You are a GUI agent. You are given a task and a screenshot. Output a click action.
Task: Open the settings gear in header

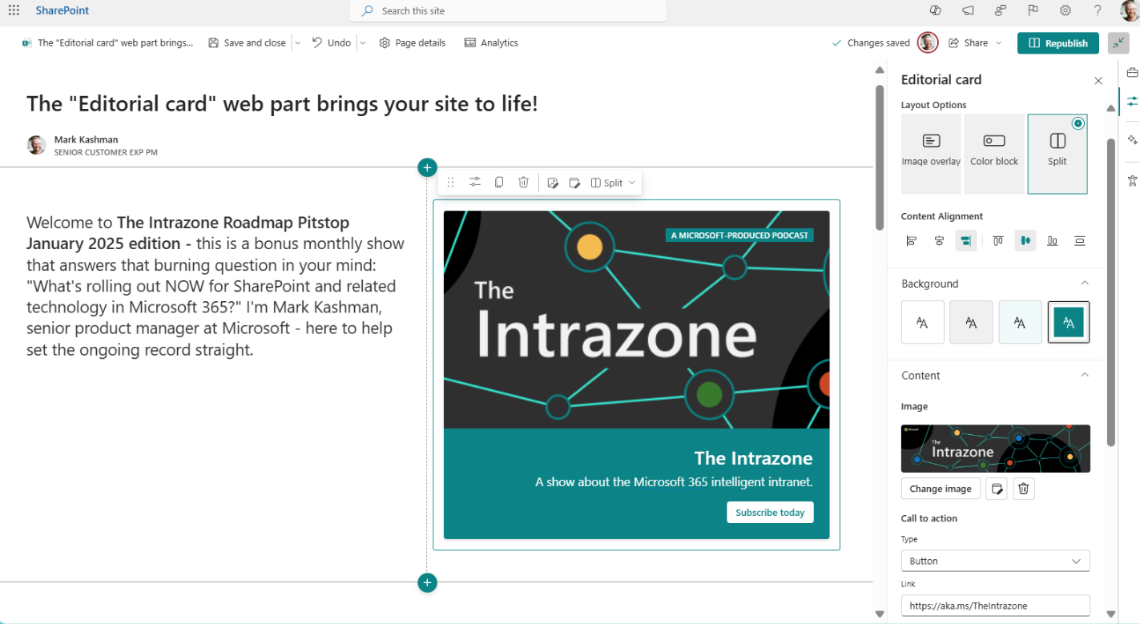coord(1065,10)
